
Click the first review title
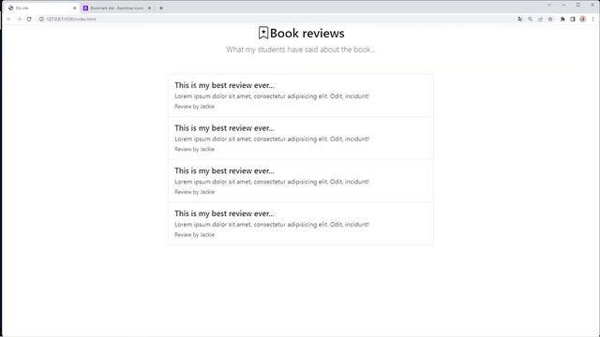(224, 85)
